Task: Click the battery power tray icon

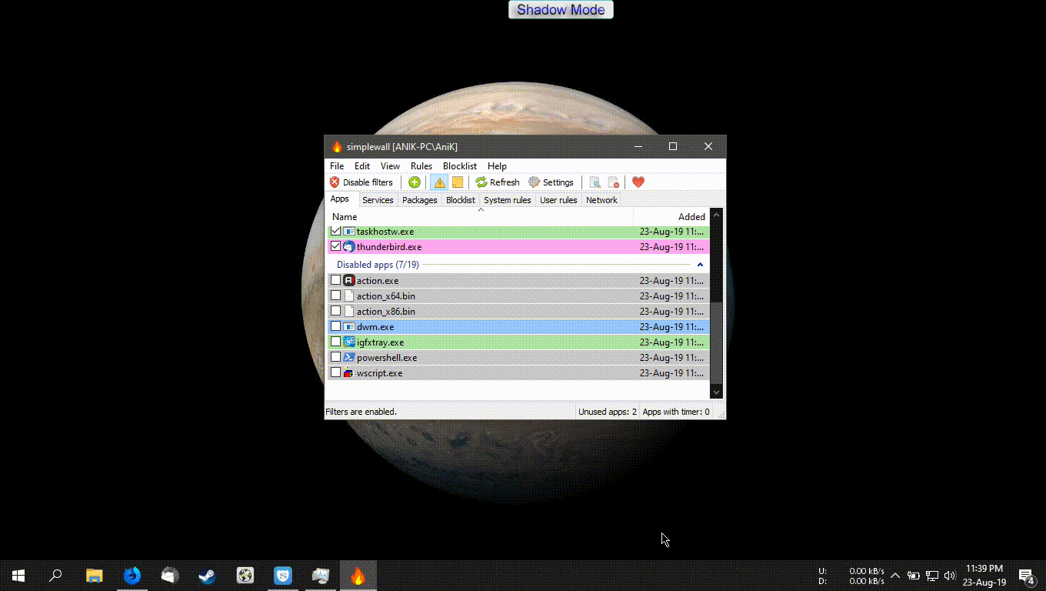Action: [914, 576]
